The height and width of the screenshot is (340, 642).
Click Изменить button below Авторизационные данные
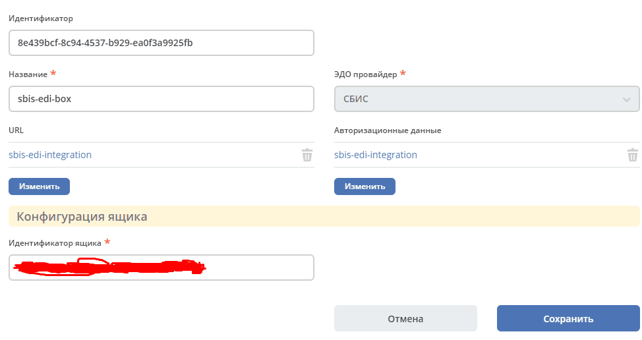pos(365,186)
